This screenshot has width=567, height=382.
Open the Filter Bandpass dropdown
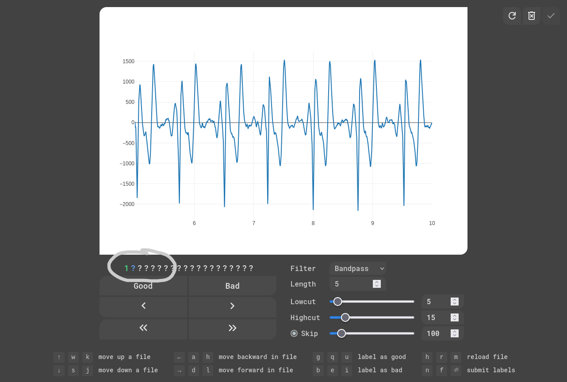[357, 268]
